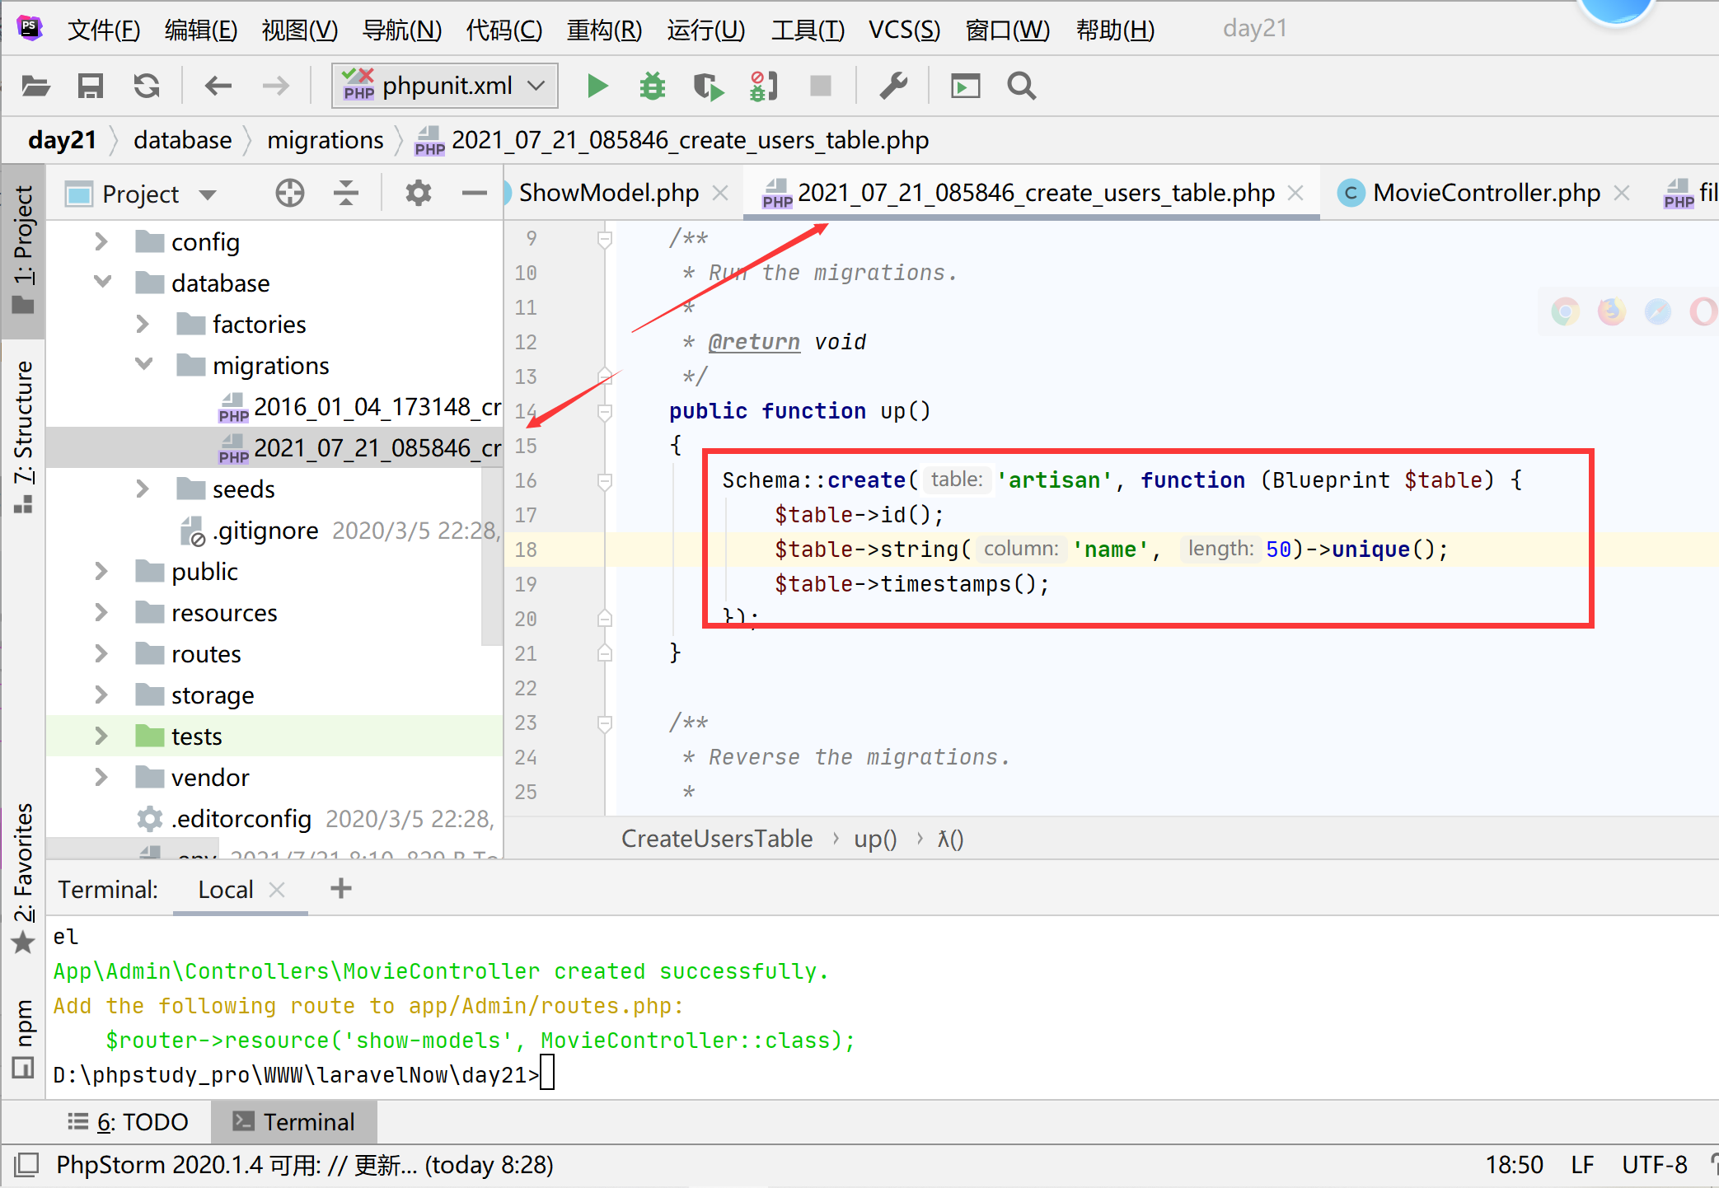Open settings wrench icon in toolbar
This screenshot has height=1188, width=1719.
click(x=893, y=86)
